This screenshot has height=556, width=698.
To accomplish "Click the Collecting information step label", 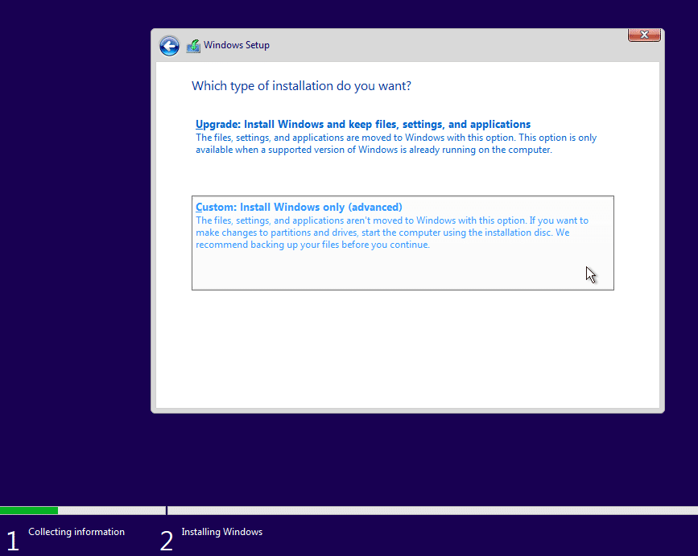I will 76,532.
